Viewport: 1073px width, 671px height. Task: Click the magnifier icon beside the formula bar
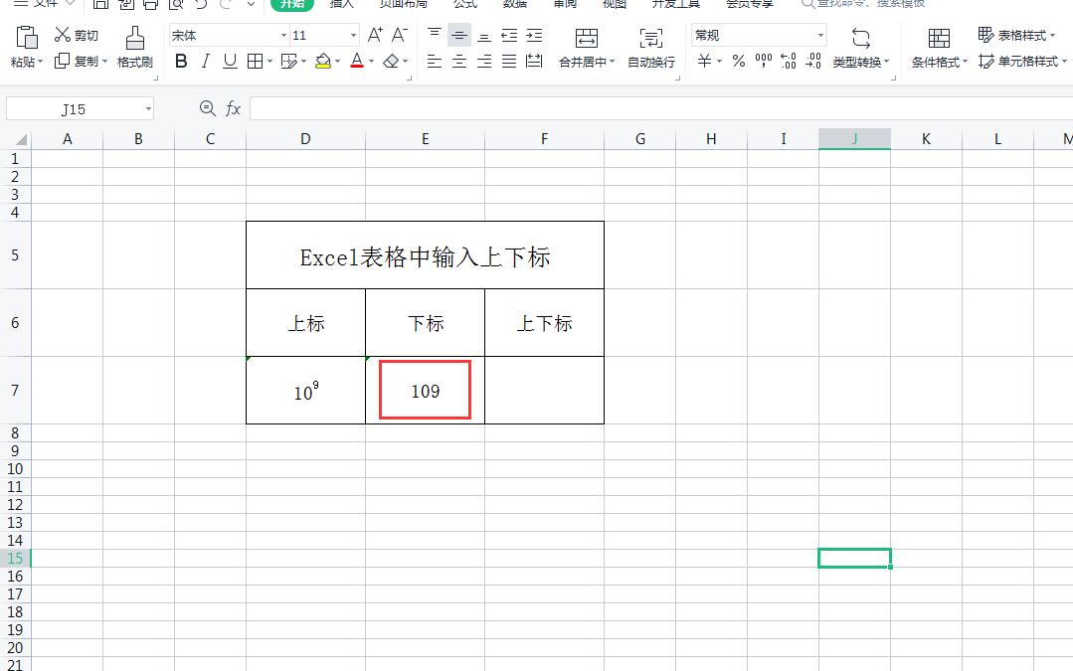click(208, 108)
